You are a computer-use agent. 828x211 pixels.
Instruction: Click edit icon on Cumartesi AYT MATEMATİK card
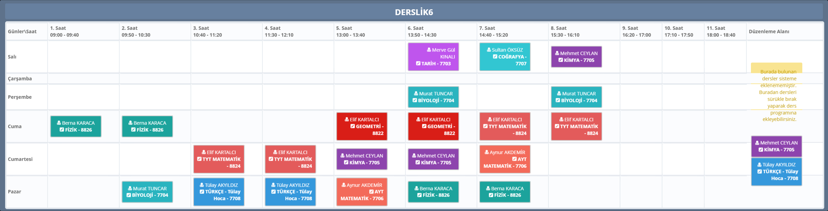514,159
